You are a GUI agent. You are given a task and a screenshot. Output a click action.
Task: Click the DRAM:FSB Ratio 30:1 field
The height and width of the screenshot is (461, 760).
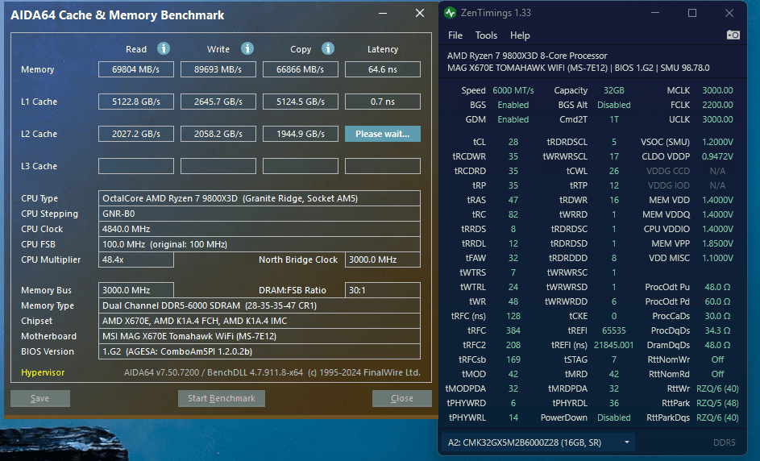(383, 290)
